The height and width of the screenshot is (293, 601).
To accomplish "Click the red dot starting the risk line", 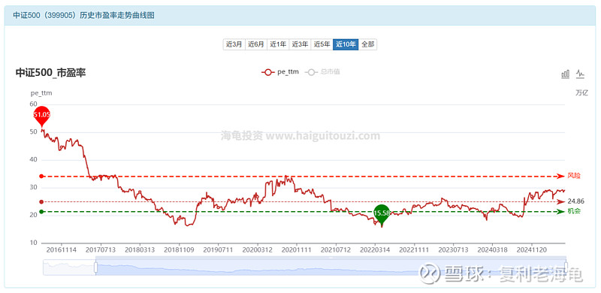I will pyautogui.click(x=41, y=177).
